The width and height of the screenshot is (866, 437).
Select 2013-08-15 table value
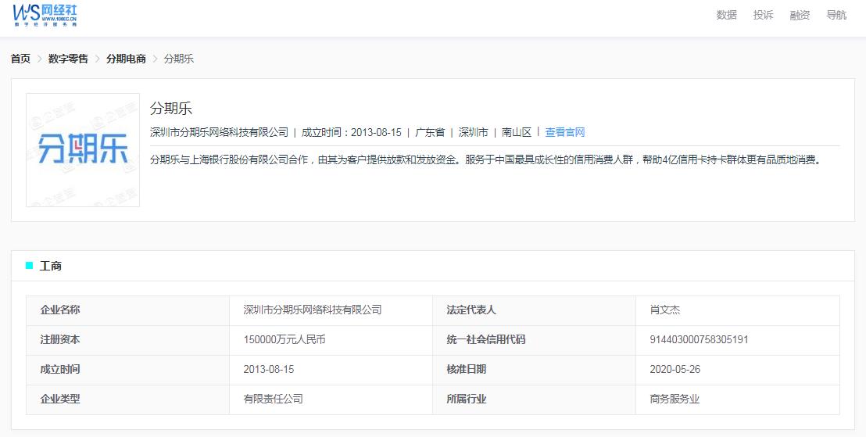coord(268,370)
